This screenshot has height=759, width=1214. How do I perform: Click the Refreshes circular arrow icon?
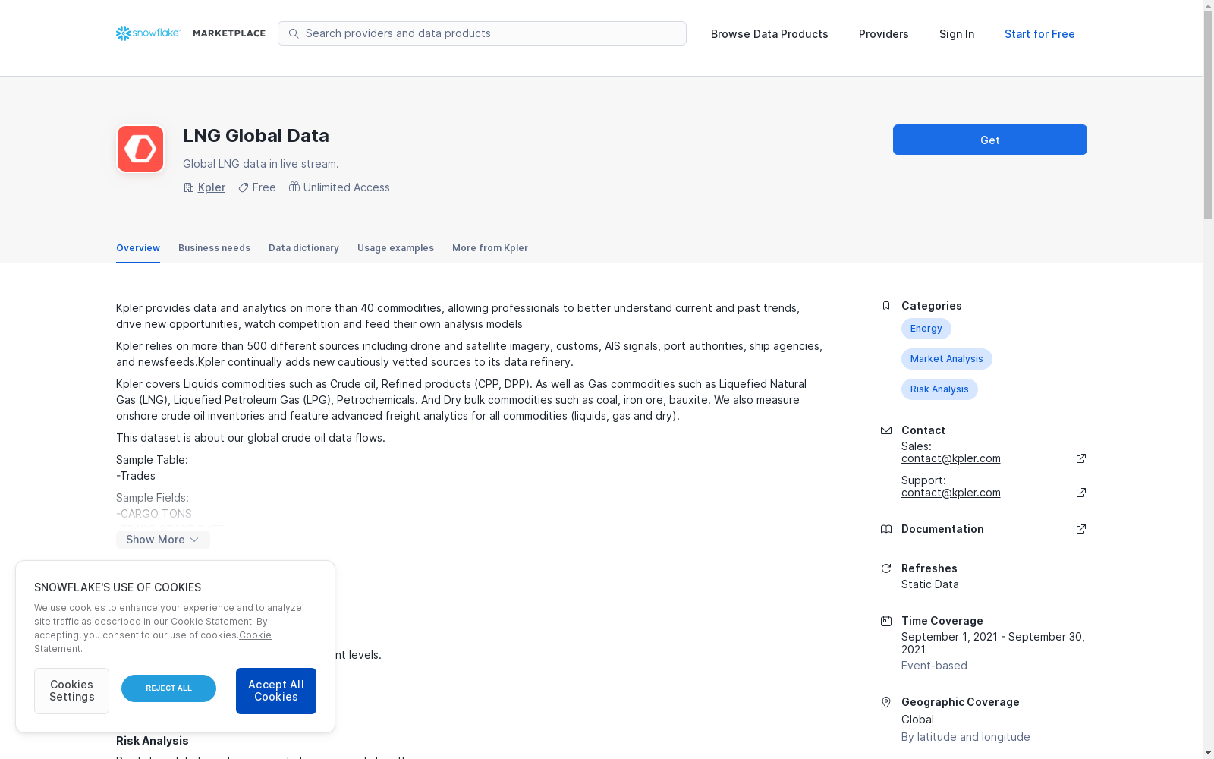pyautogui.click(x=885, y=568)
